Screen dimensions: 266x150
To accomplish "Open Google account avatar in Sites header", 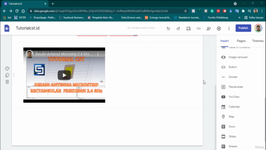I will pos(258,28).
